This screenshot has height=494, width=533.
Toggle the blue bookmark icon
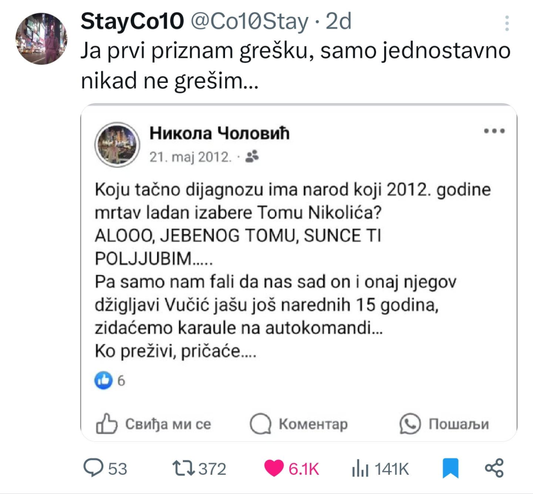(x=450, y=468)
